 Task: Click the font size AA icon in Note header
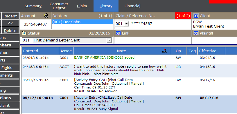click(x=164, y=51)
